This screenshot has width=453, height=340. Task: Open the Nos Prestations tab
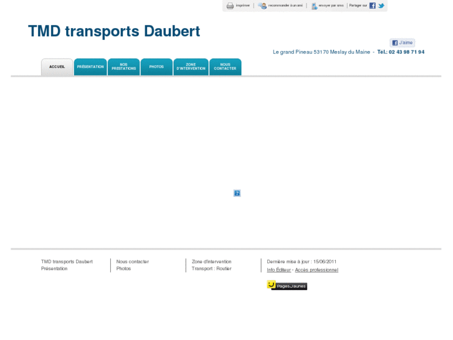tap(123, 67)
